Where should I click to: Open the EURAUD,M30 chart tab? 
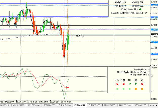tap(65, 105)
